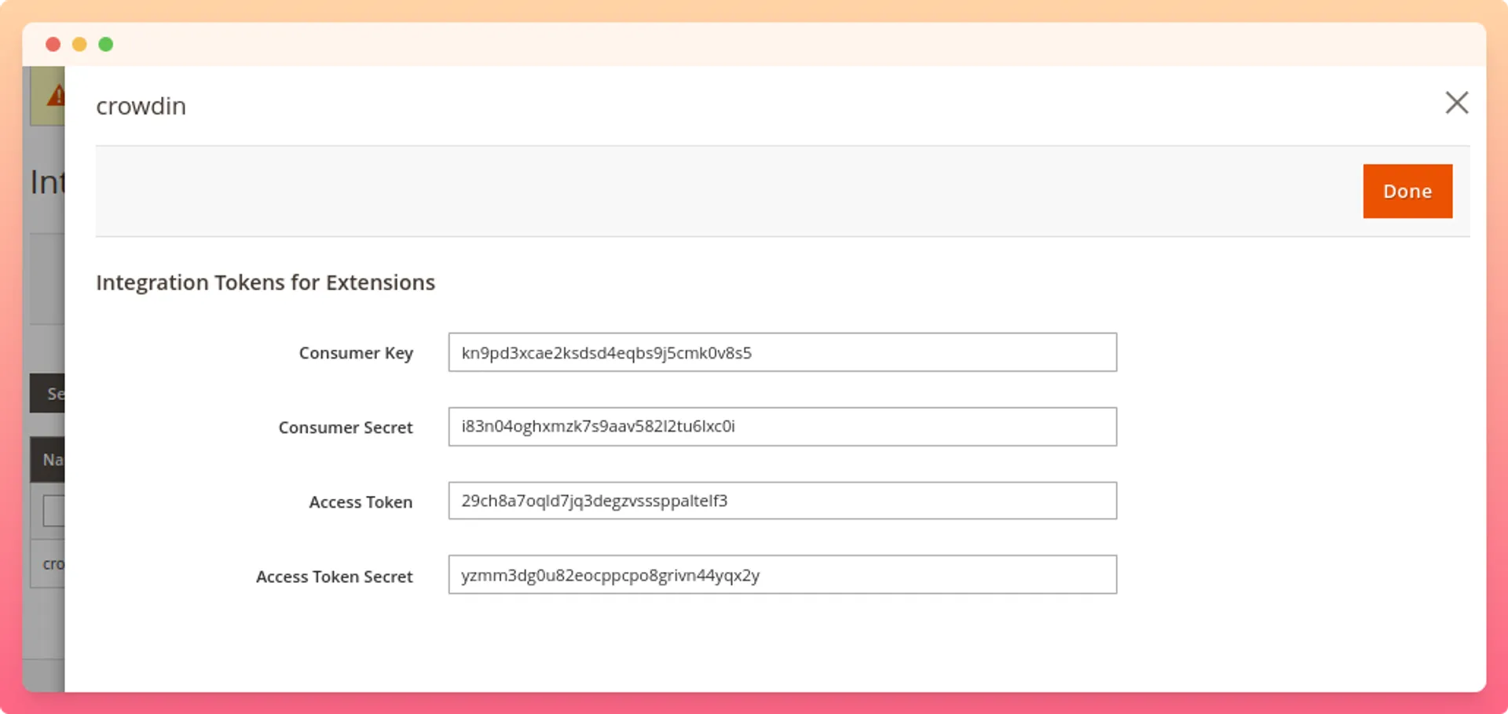Click the Consumer Secret label
Viewport: 1508px width, 714px height.
click(x=346, y=428)
